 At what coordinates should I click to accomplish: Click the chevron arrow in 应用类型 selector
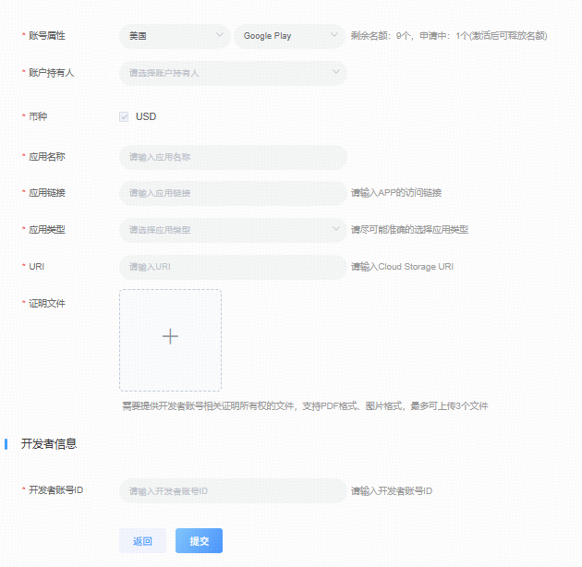333,229
